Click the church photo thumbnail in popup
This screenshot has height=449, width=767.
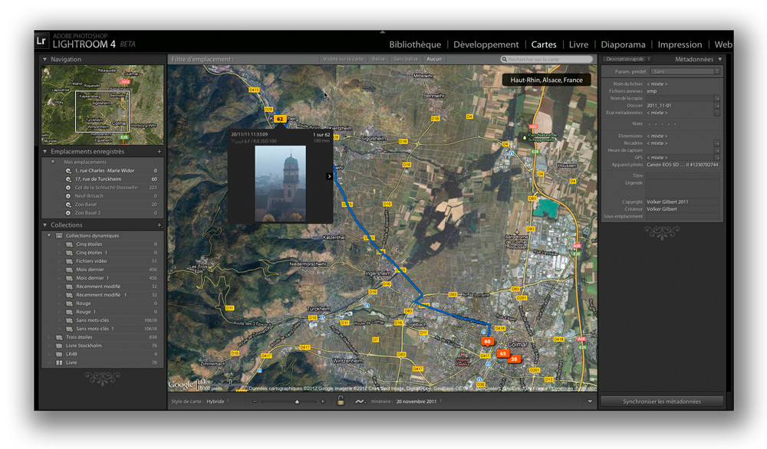coord(280,184)
